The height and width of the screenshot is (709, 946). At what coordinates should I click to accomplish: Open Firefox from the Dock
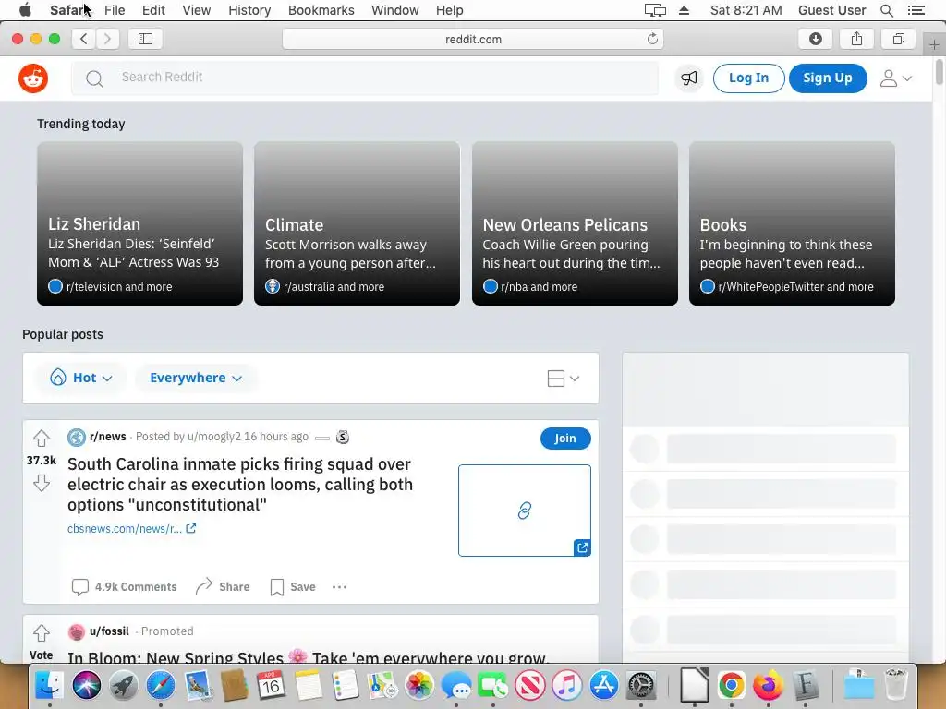click(x=768, y=686)
